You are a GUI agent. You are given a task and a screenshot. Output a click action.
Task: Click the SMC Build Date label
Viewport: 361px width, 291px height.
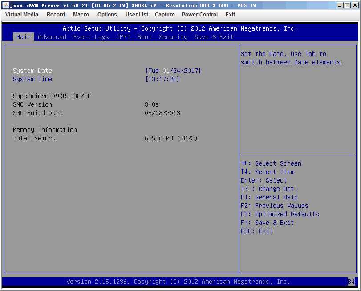pyautogui.click(x=38, y=113)
